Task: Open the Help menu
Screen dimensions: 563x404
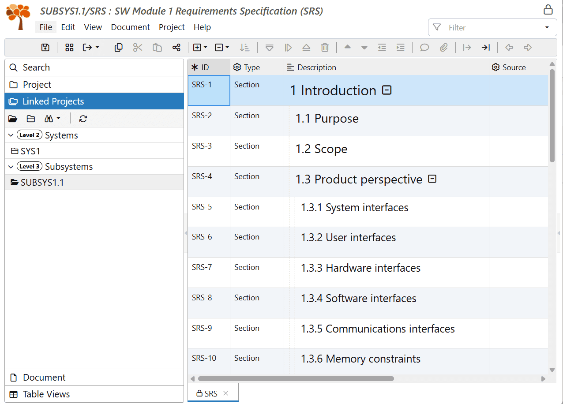Action: [202, 27]
